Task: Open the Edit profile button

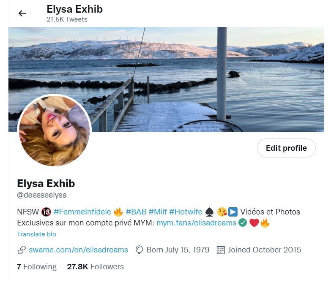Action: (286, 148)
